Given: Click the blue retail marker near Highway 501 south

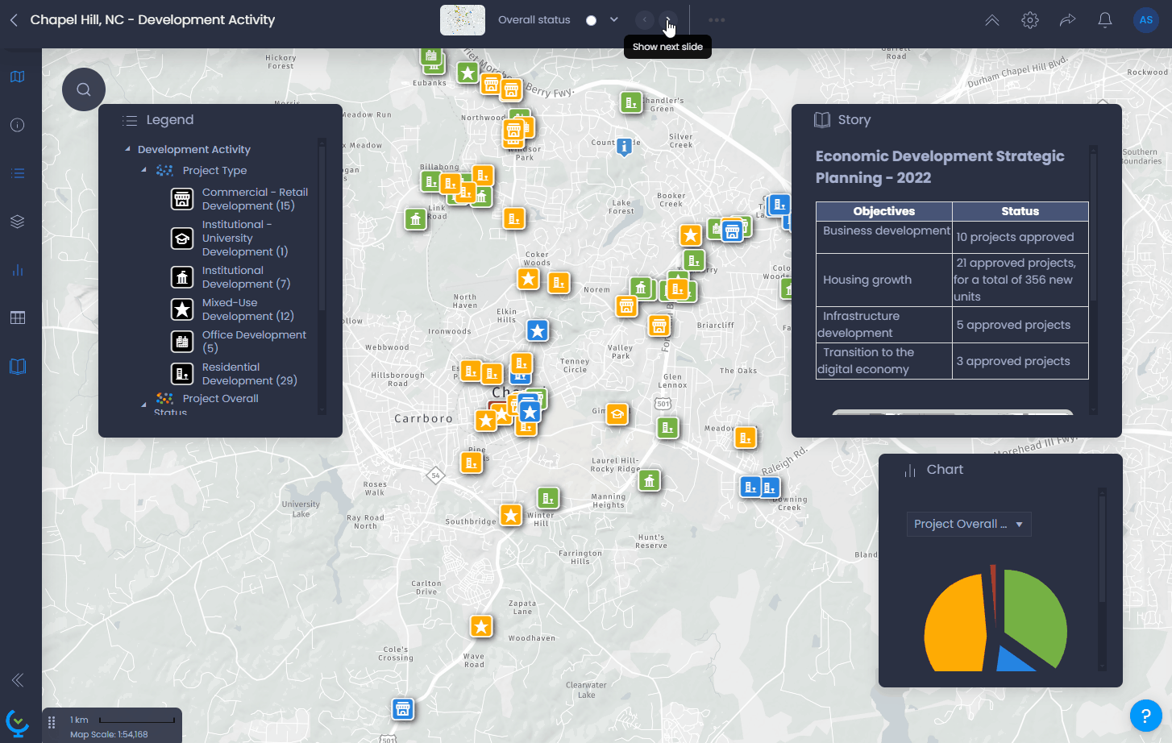Looking at the screenshot, I should (x=403, y=709).
